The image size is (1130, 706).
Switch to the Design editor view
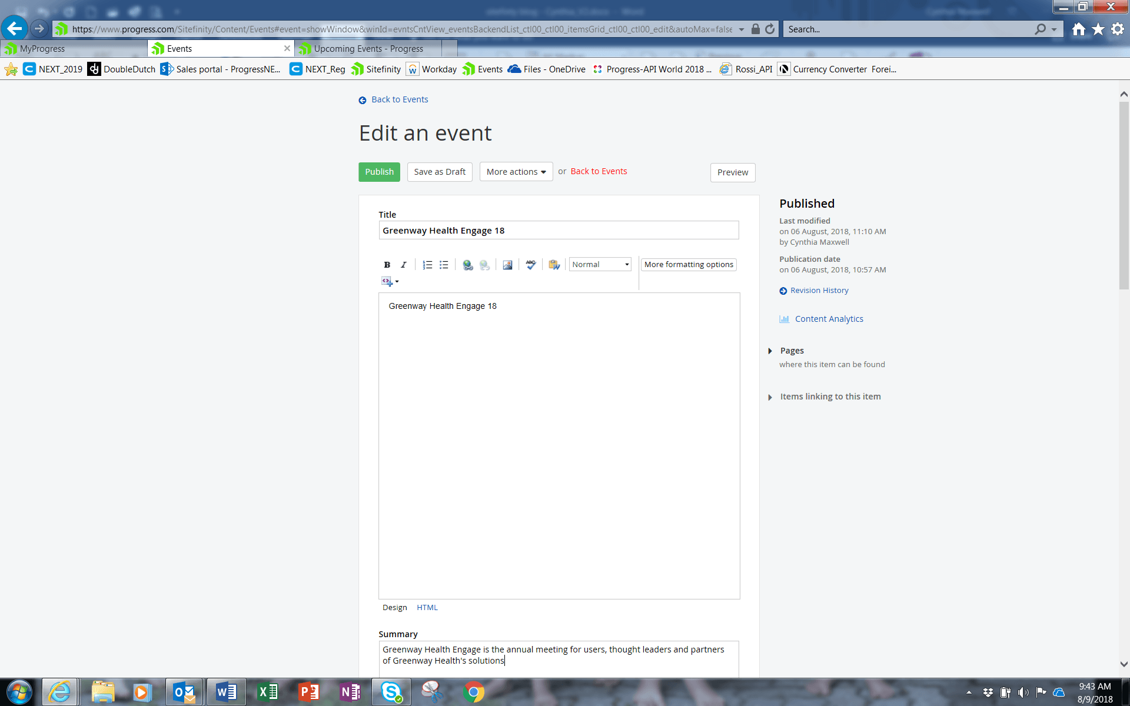(394, 608)
